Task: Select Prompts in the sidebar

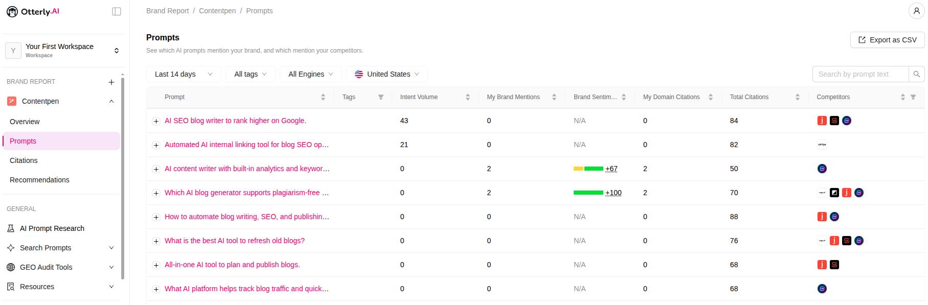Action: tap(61, 141)
